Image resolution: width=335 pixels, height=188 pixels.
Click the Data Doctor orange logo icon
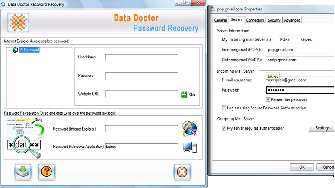(19, 22)
